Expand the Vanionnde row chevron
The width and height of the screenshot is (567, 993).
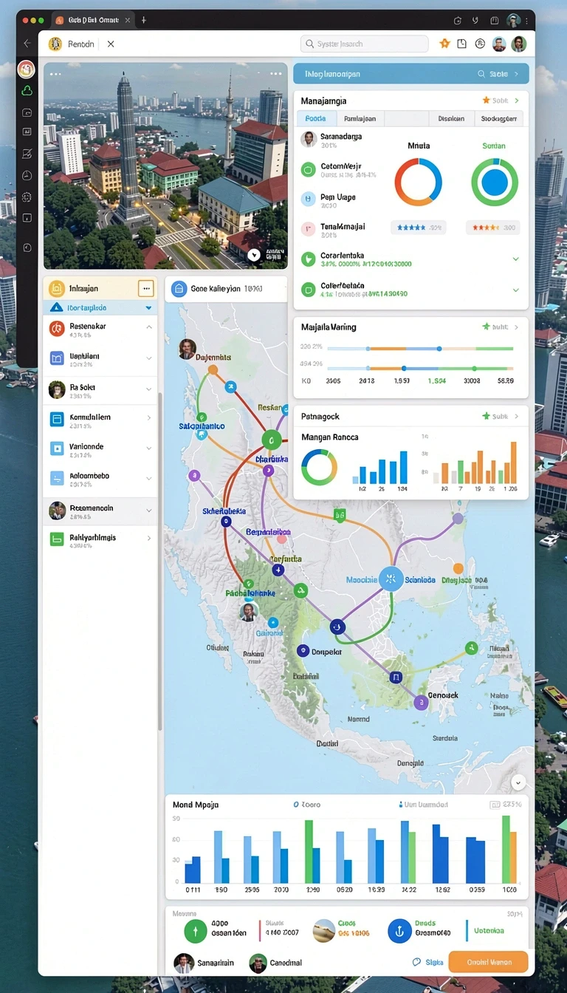pos(148,448)
